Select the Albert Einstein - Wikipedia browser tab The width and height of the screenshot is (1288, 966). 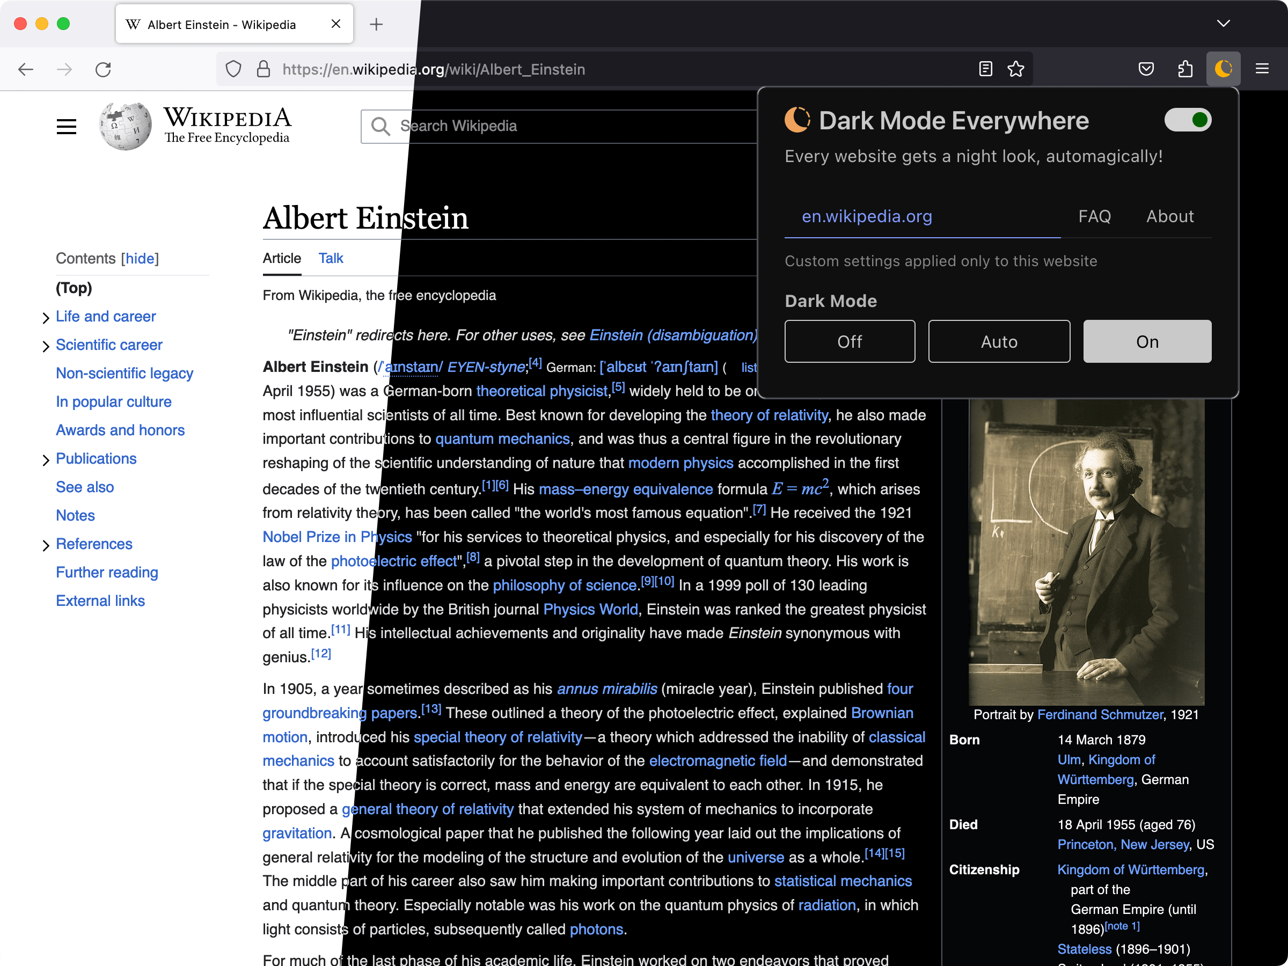tap(234, 24)
